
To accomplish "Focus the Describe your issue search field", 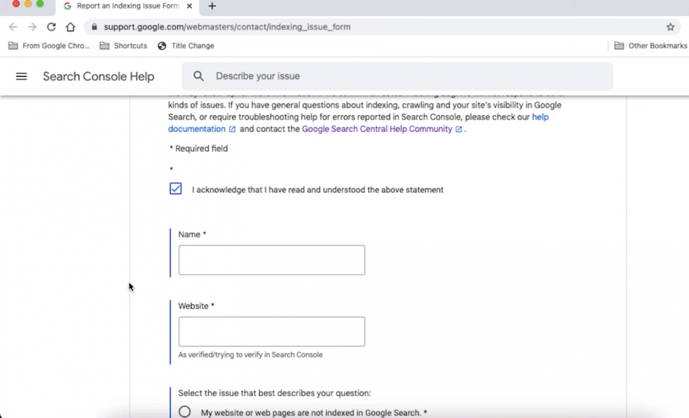I will [x=397, y=76].
